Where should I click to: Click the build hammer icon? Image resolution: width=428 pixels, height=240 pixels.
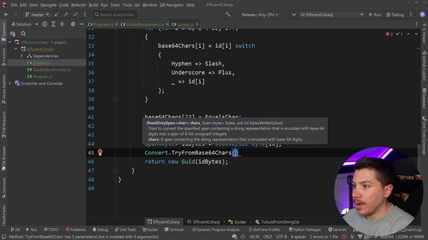[x=227, y=15]
